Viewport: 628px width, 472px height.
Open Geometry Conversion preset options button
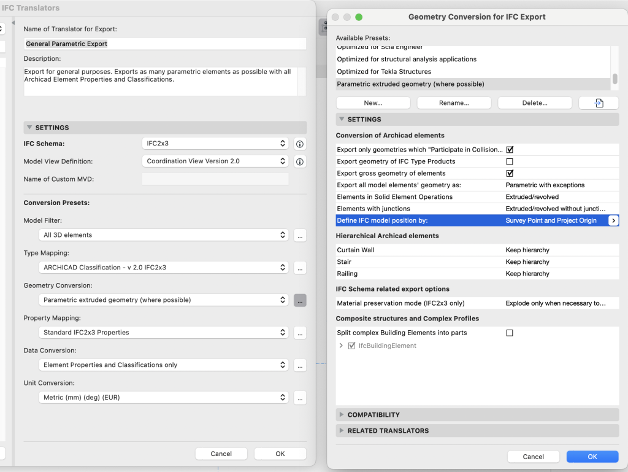[x=300, y=300]
